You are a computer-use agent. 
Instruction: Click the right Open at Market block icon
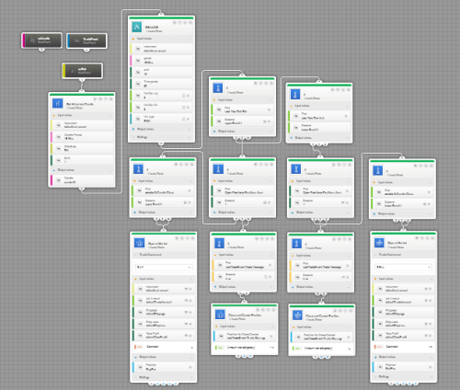(379, 243)
